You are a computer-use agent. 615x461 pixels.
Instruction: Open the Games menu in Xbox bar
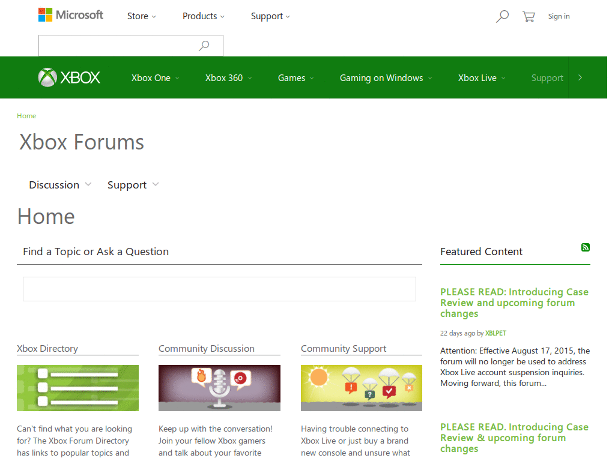coord(295,78)
